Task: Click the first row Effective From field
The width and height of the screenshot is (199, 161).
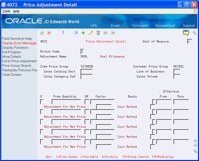Action: tap(164, 102)
